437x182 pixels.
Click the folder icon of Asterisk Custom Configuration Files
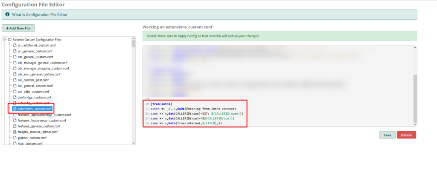(x=9, y=40)
